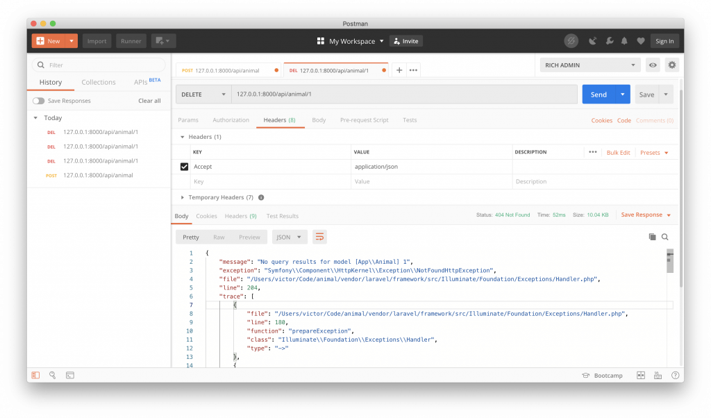Click the Send button
The height and width of the screenshot is (418, 711).
(599, 94)
